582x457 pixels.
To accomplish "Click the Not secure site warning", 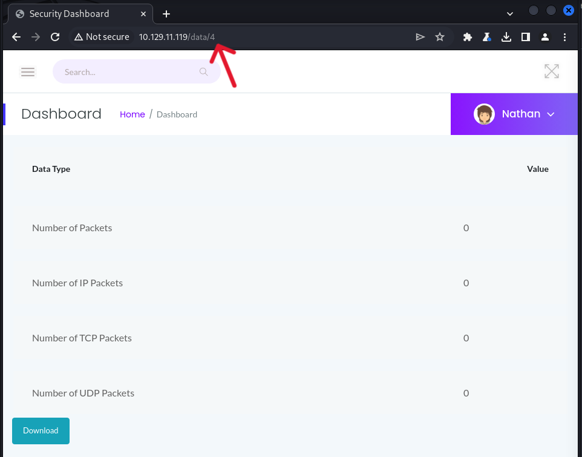I will click(x=102, y=37).
